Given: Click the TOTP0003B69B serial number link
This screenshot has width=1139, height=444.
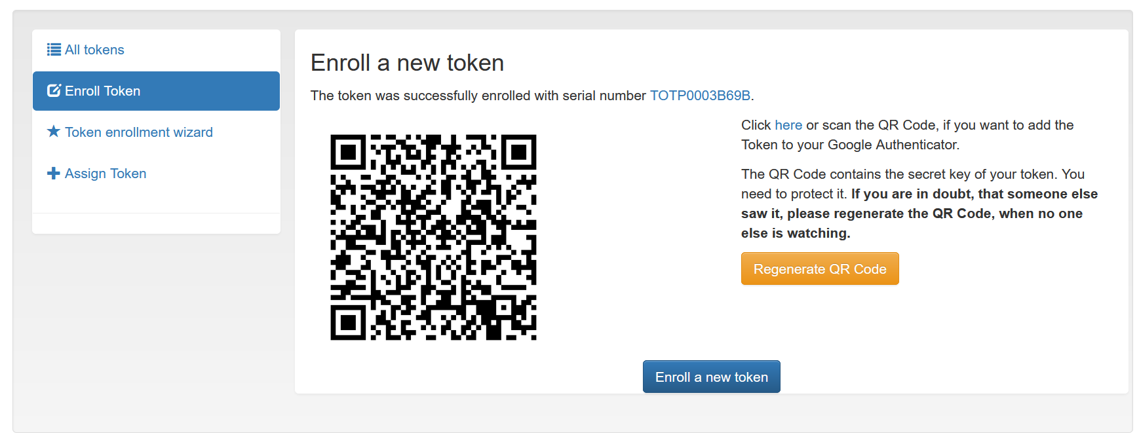Looking at the screenshot, I should coord(699,95).
